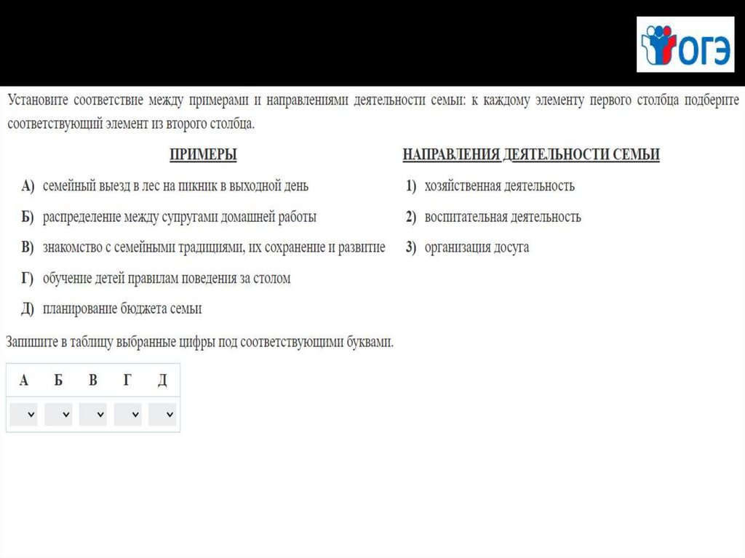Click example Г about table manners
Viewport: 745px width, 558px height.
pyautogui.click(x=156, y=278)
